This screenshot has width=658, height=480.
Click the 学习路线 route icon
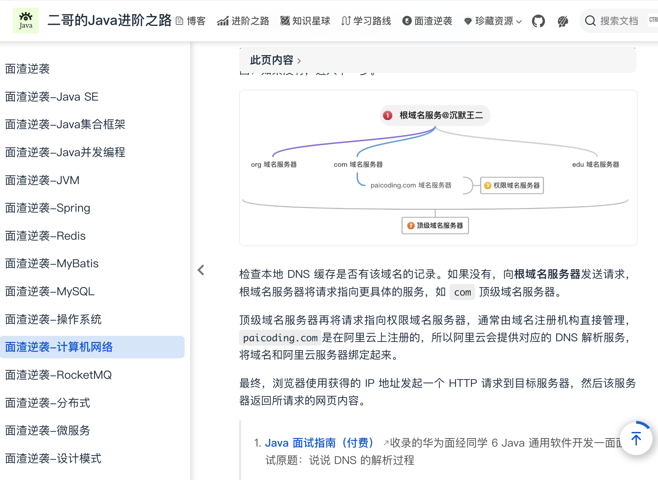pyautogui.click(x=345, y=20)
